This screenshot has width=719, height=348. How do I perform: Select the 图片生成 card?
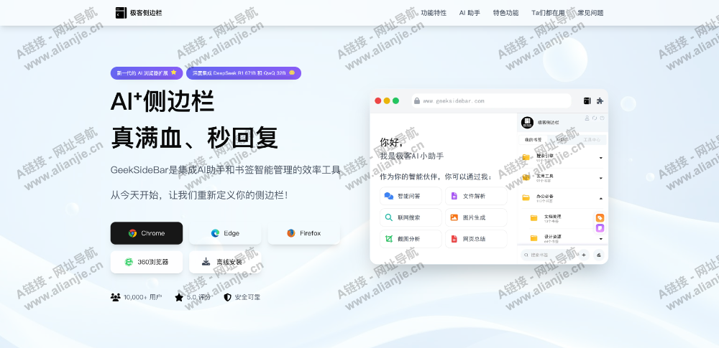[x=476, y=217]
